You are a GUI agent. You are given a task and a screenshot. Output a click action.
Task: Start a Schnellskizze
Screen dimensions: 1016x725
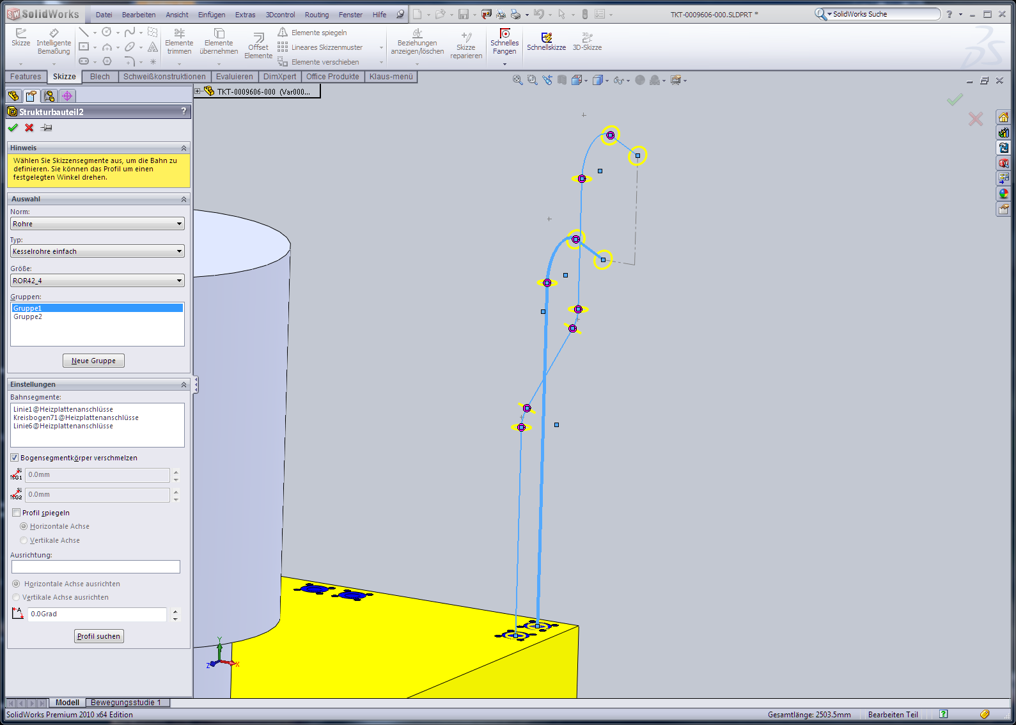click(x=546, y=41)
